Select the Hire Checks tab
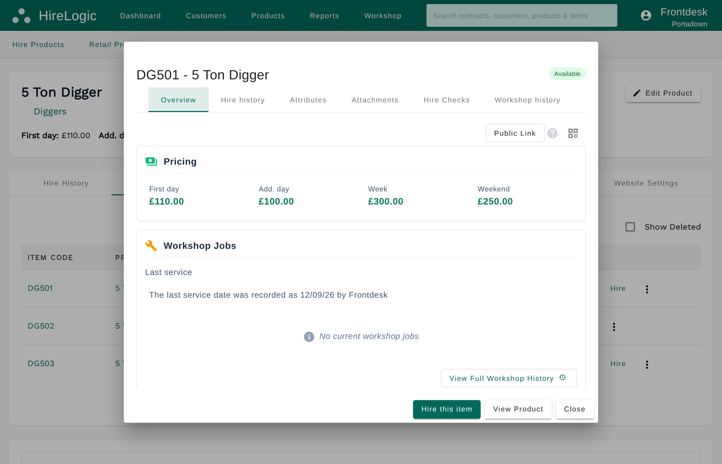The image size is (722, 464). click(446, 100)
